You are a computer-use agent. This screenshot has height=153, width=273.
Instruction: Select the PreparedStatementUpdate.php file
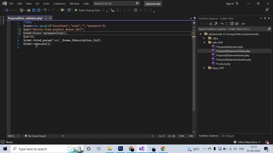[234, 59]
